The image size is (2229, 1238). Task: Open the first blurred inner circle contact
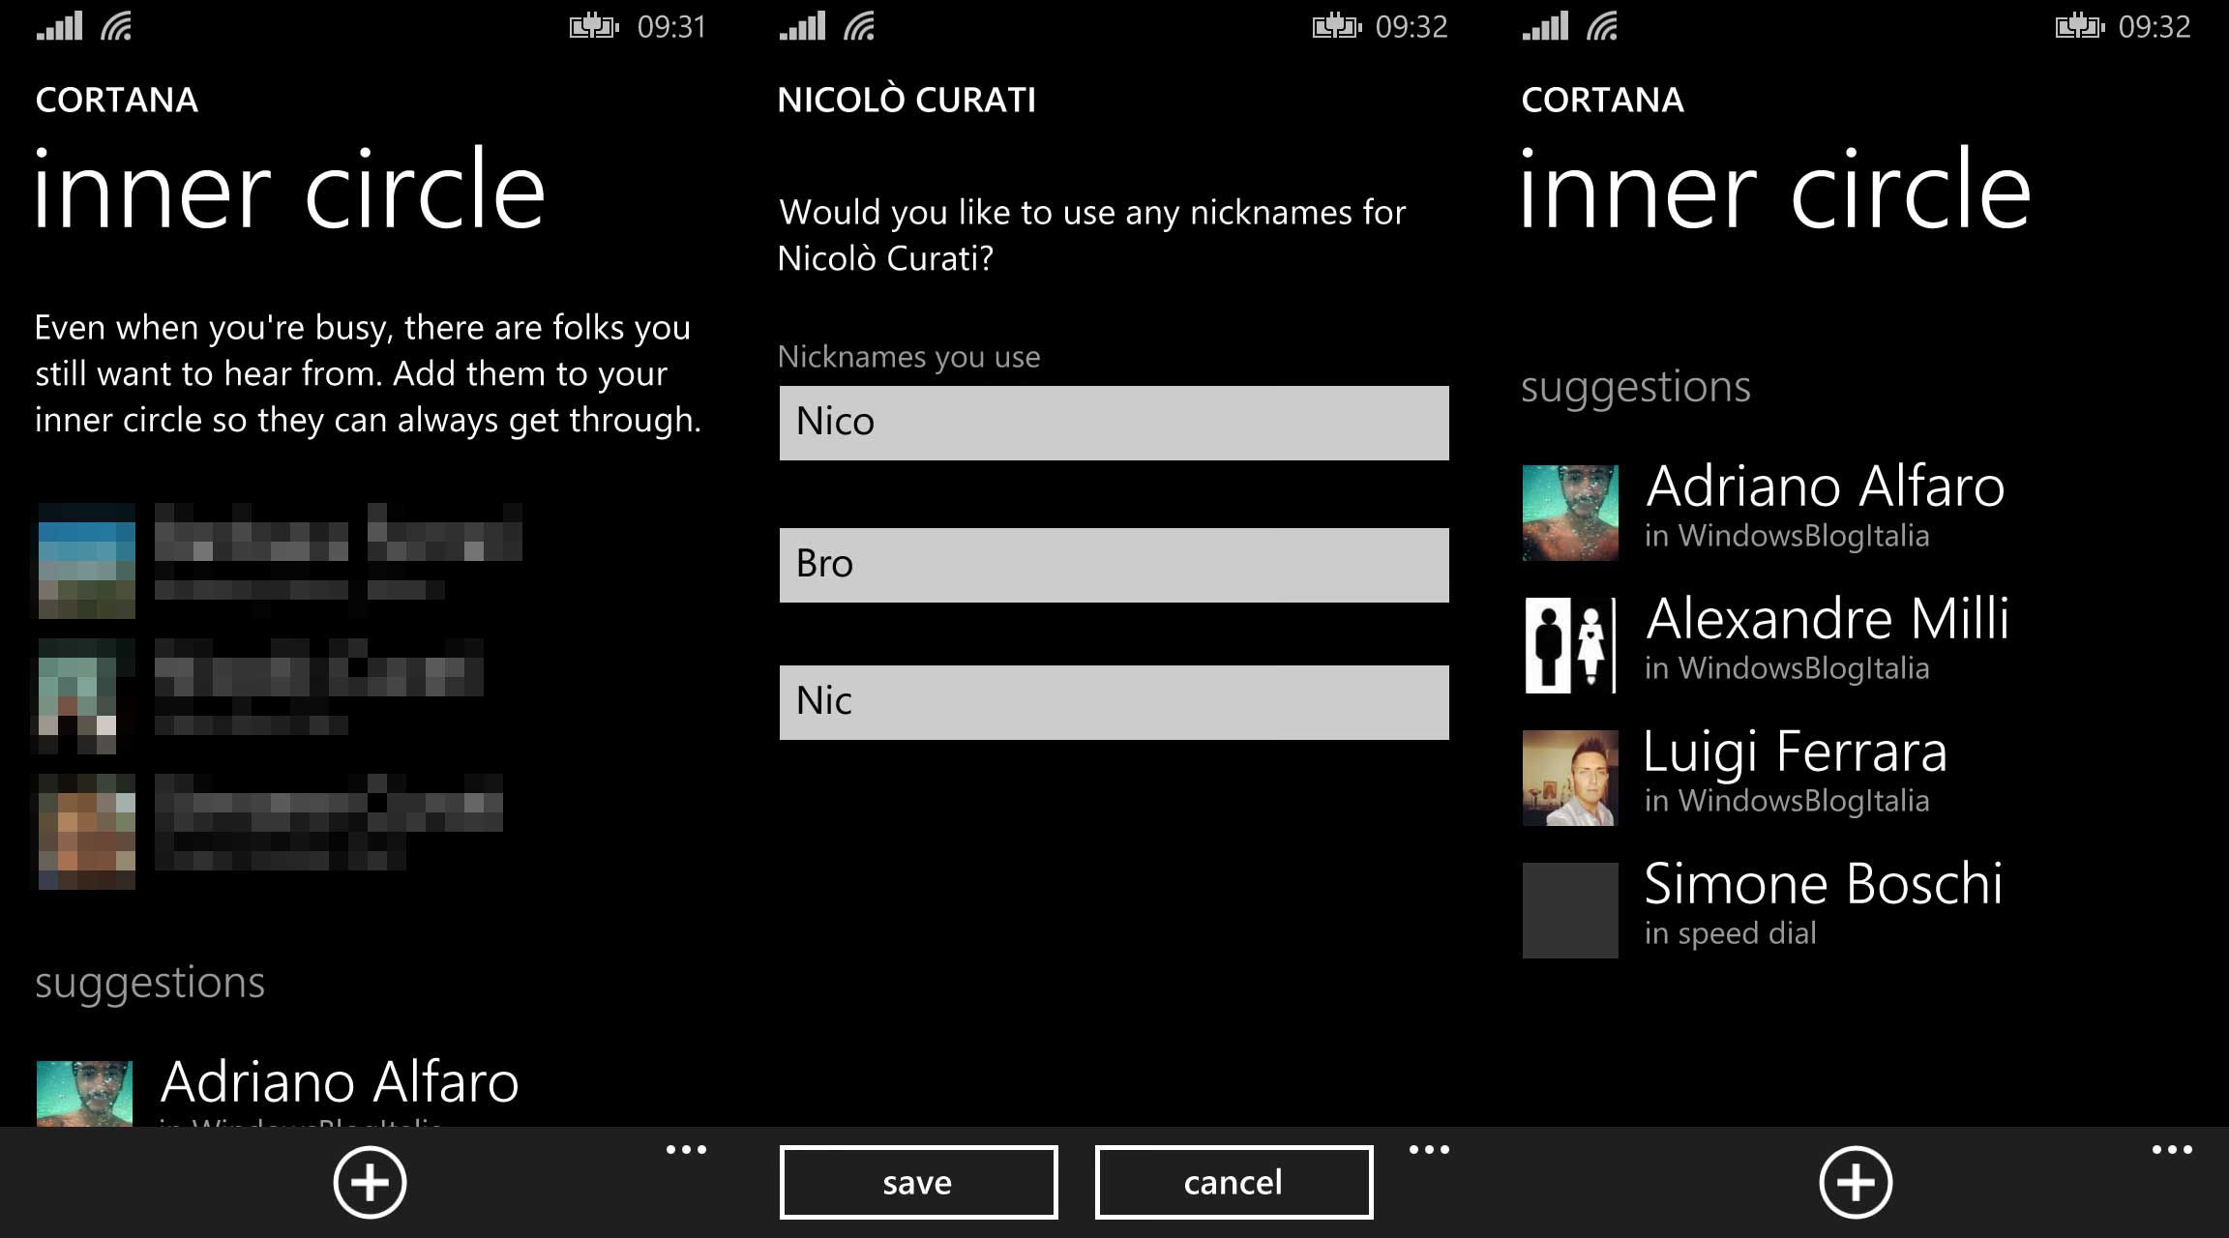(281, 561)
